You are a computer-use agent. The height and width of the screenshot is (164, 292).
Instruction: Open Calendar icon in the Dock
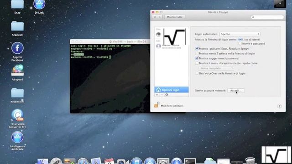click(x=109, y=161)
